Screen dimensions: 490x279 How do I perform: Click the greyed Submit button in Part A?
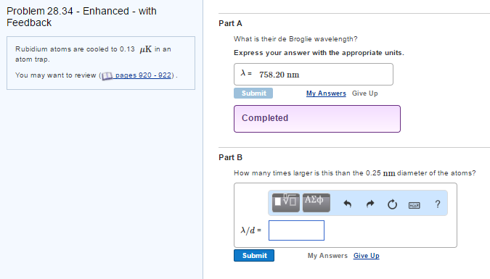[x=253, y=93]
